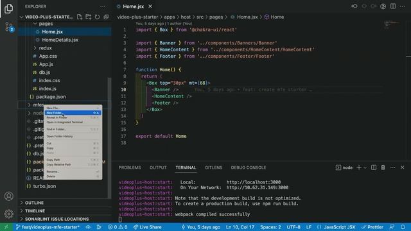Click the 'pages' breadcrumb segment
Viewport: 411px width, 231px height.
click(216, 17)
